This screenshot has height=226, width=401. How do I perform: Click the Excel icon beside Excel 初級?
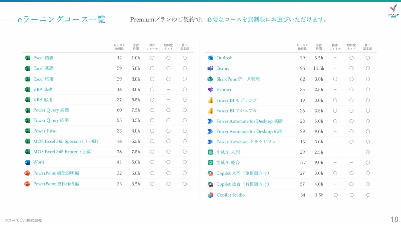click(x=27, y=58)
